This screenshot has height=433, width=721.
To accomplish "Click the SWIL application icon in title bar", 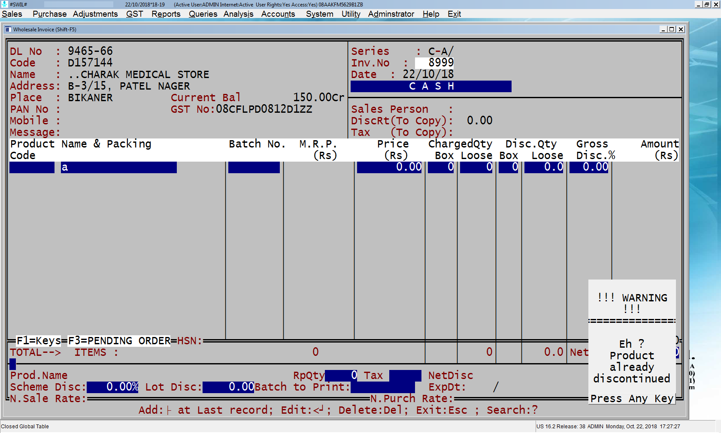I will click(x=4, y=4).
